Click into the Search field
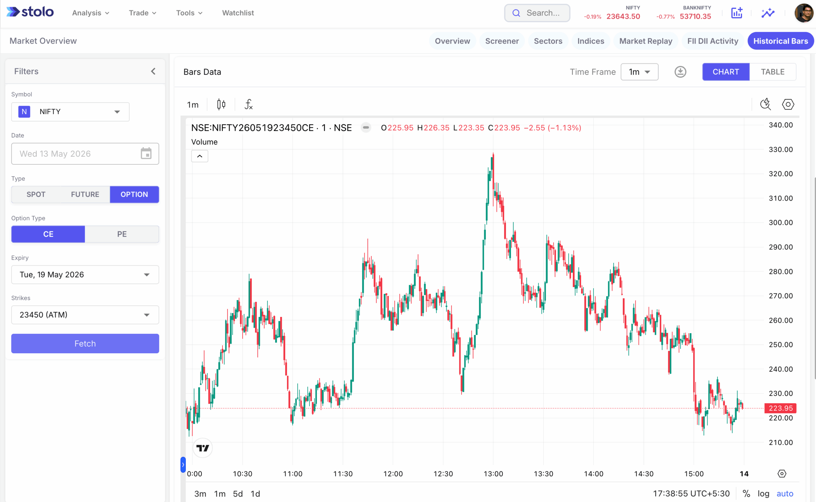Viewport: 816px width, 502px height. point(537,13)
